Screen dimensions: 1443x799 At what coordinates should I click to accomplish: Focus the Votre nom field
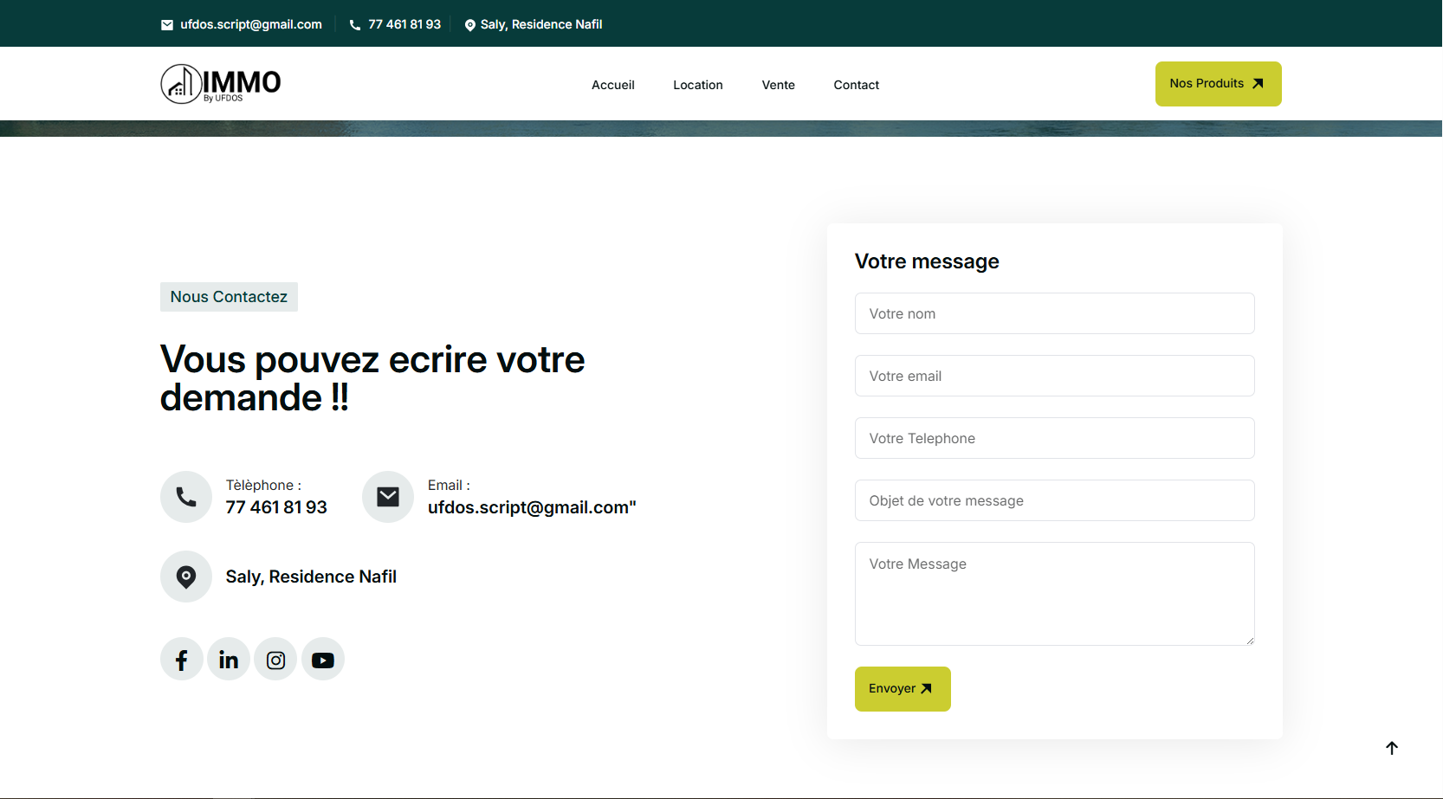tap(1054, 313)
